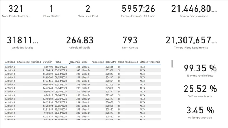Image resolution: width=228 pixels, height=128 pixels.
Task: Click the Línea column header
Action: 85,62
